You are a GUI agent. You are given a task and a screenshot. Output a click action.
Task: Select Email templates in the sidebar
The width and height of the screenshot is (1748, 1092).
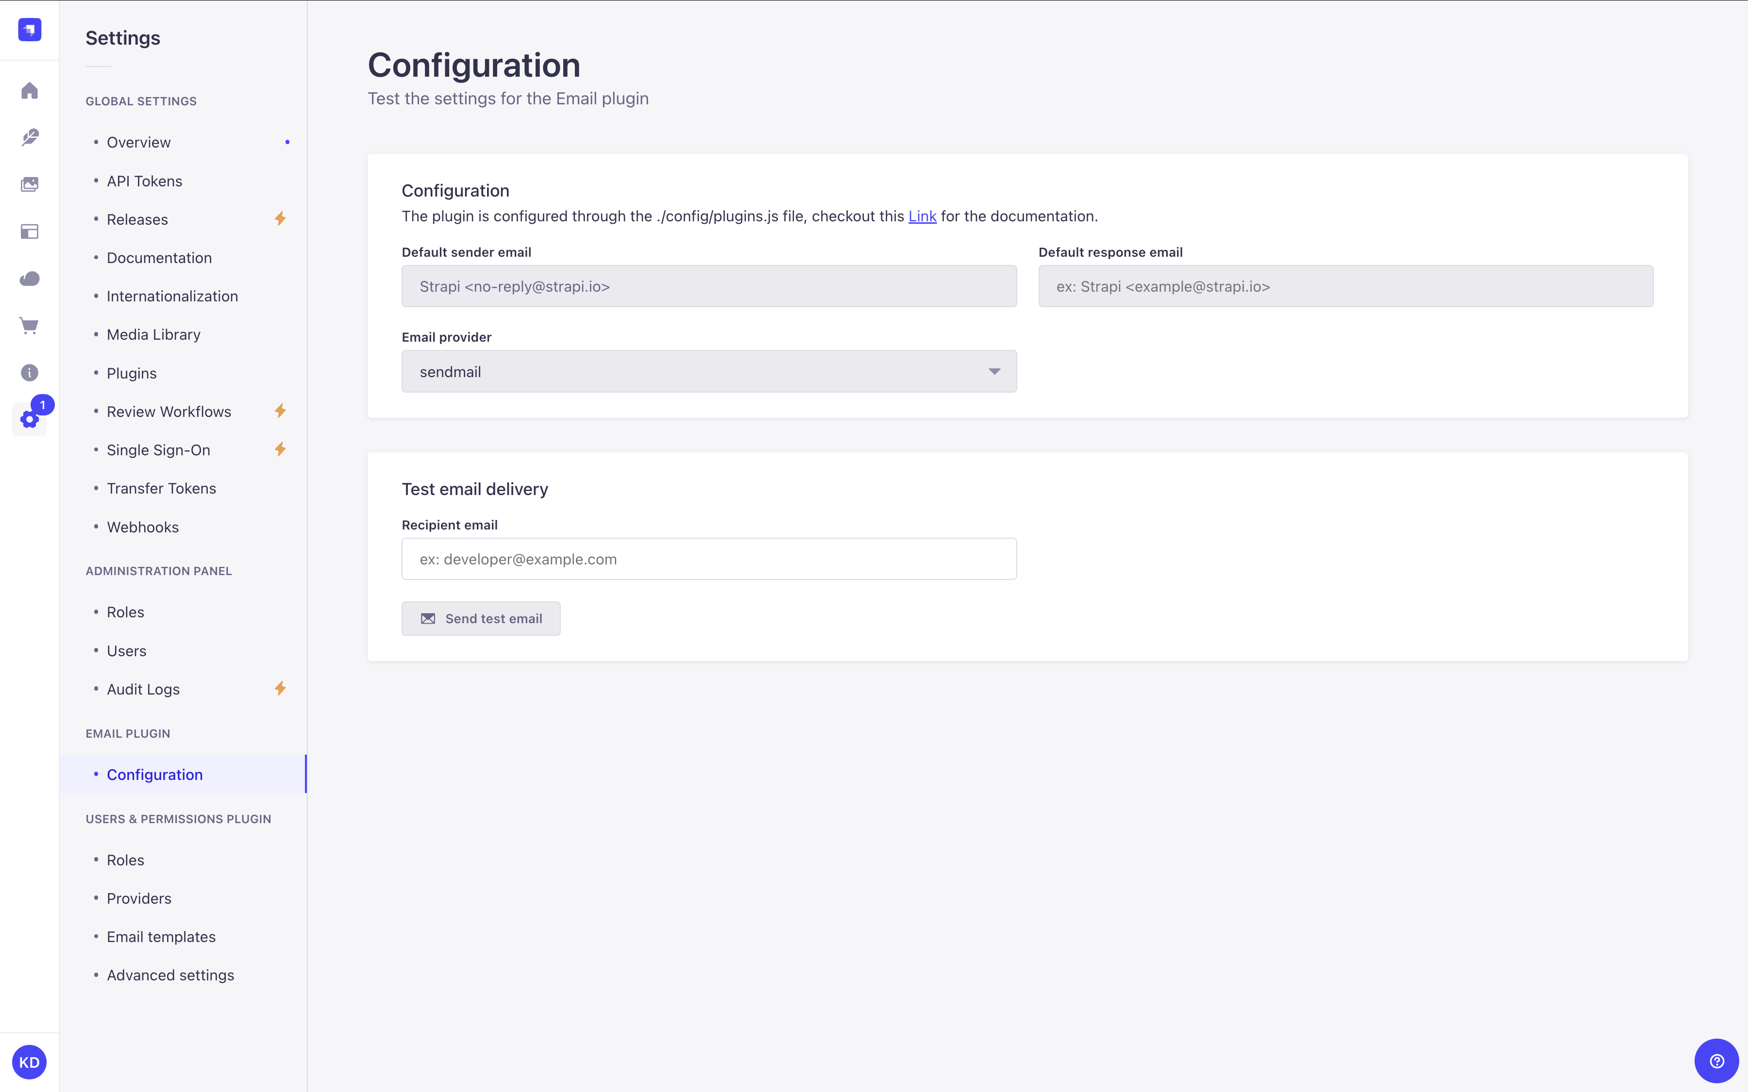160,936
